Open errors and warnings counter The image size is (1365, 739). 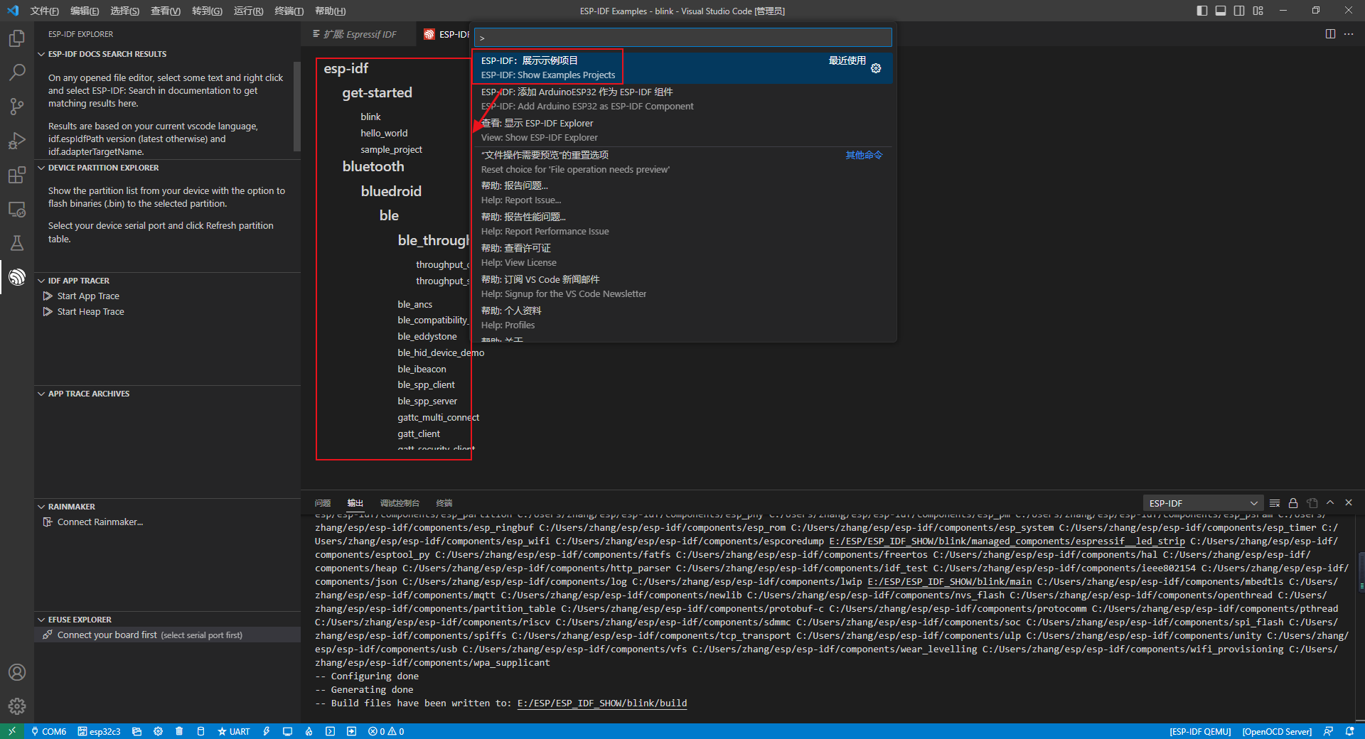pos(386,731)
